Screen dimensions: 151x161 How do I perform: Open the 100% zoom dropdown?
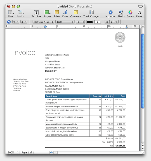click(x=13, y=153)
